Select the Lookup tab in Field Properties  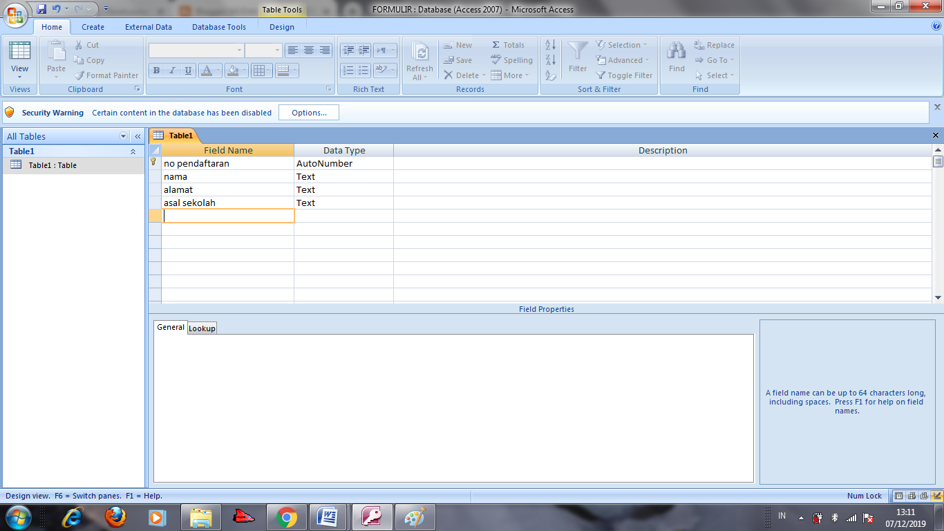click(201, 327)
